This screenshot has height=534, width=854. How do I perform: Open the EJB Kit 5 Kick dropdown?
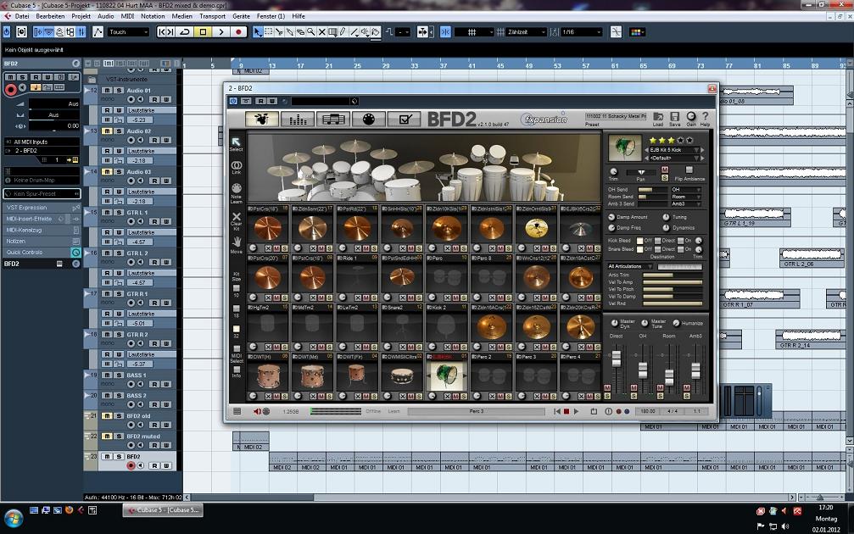pos(674,150)
